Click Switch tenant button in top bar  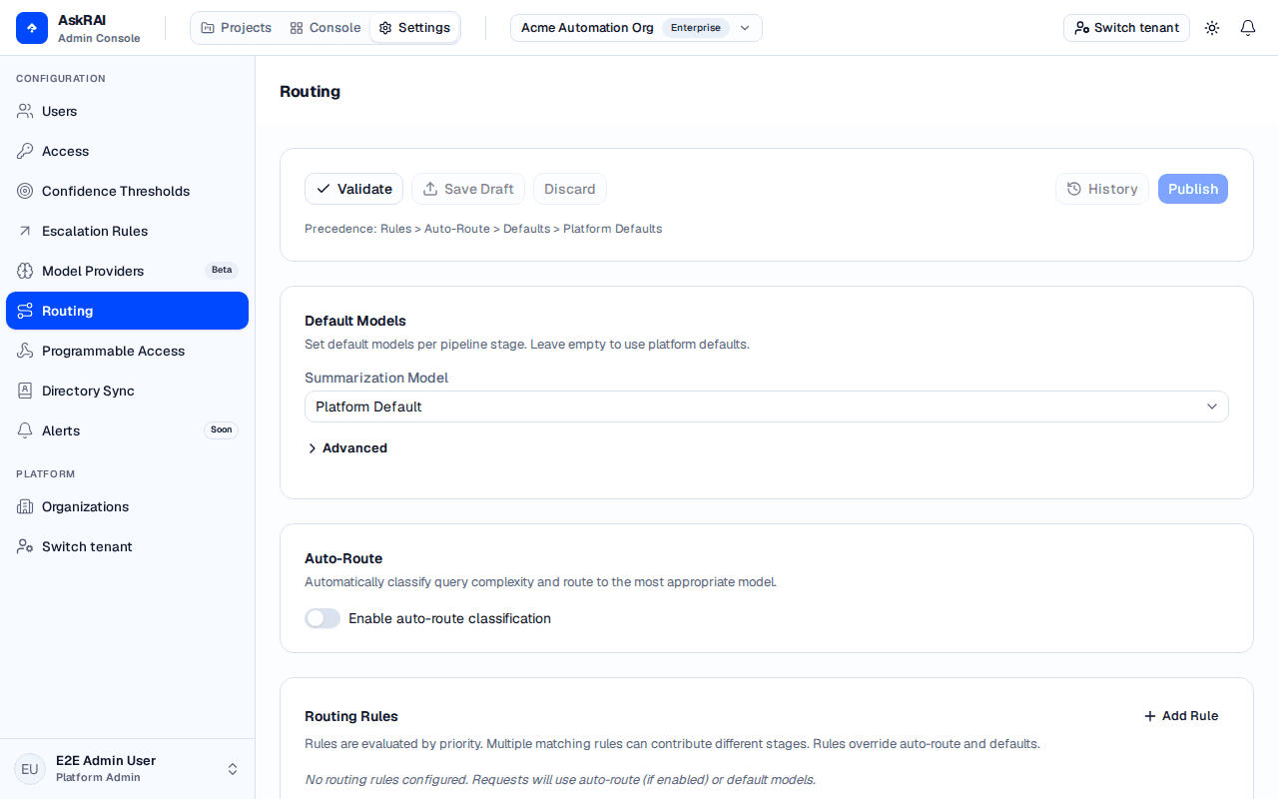[x=1126, y=28]
